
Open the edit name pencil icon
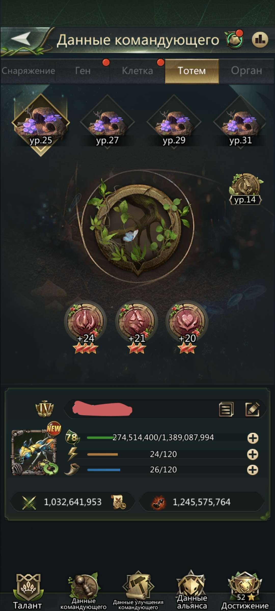point(252,409)
